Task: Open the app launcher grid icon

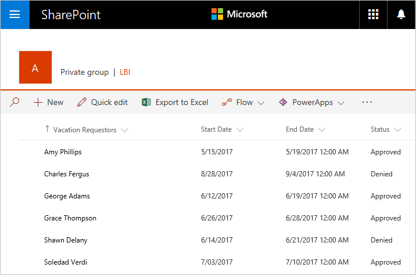Action: pyautogui.click(x=373, y=15)
